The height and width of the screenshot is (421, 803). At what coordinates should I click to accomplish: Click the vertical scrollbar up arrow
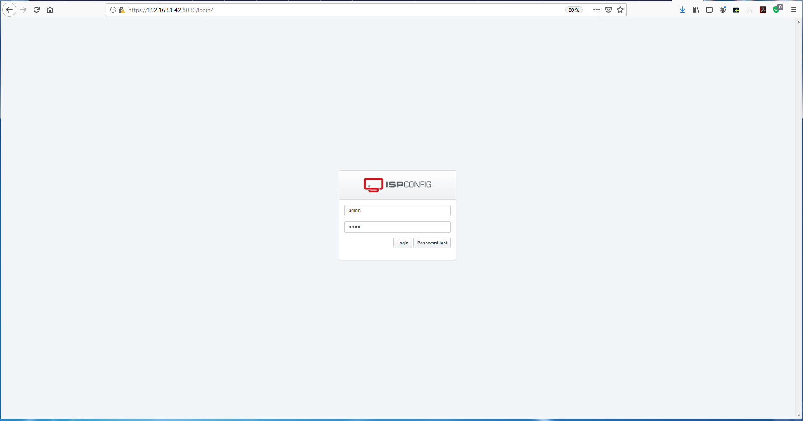tap(798, 22)
